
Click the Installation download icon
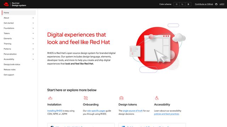coord(50,98)
